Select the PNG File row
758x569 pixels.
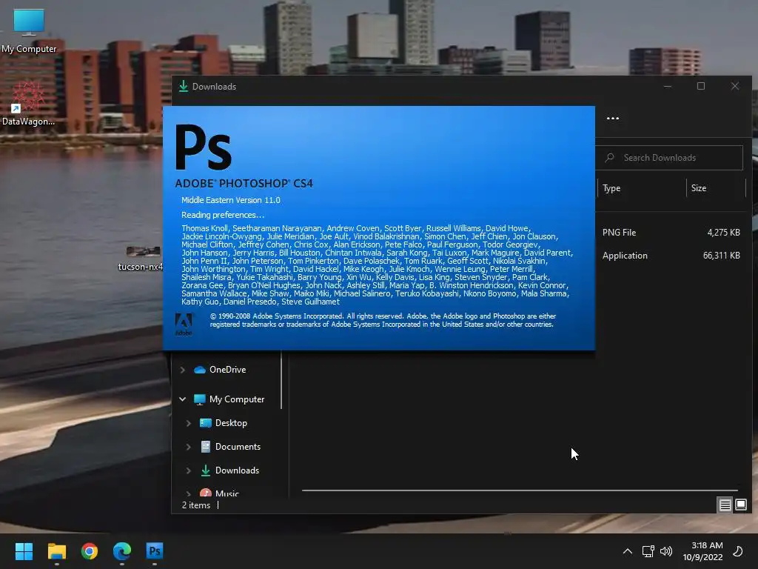(x=671, y=232)
